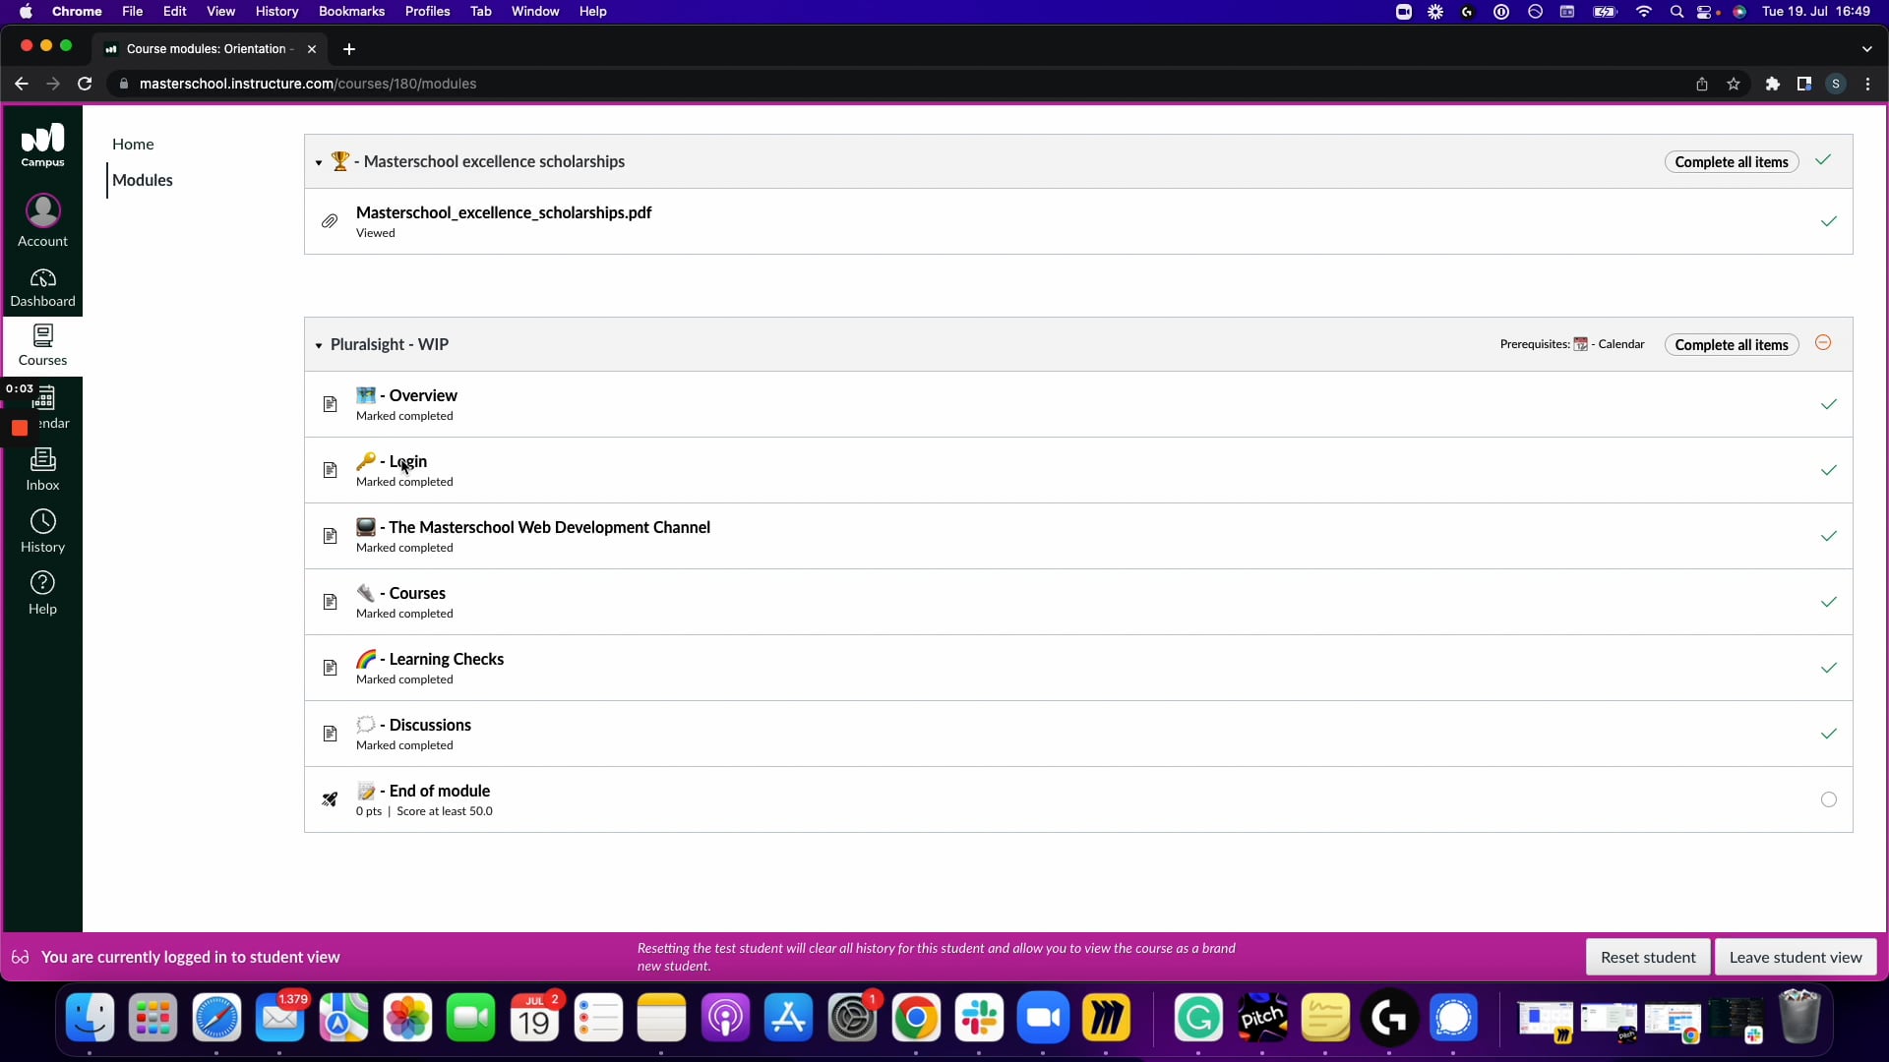Select Modules in course navigation

[x=143, y=181]
